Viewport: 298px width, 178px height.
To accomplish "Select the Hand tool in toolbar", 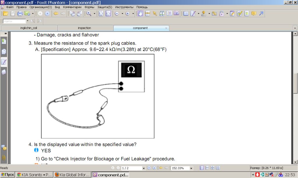I will coord(140,13).
